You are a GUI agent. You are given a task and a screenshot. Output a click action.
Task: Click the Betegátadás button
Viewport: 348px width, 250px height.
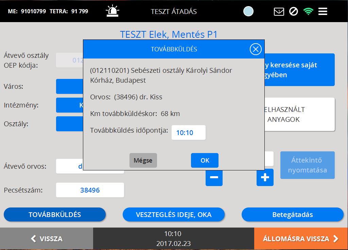click(293, 214)
